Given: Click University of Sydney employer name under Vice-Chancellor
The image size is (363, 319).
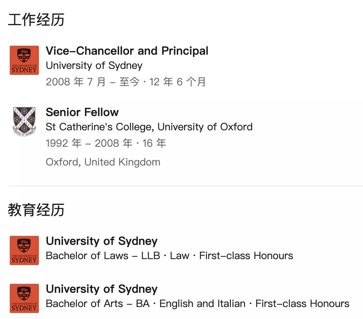Looking at the screenshot, I should pos(94,66).
